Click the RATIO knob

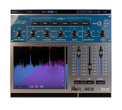(75, 34)
